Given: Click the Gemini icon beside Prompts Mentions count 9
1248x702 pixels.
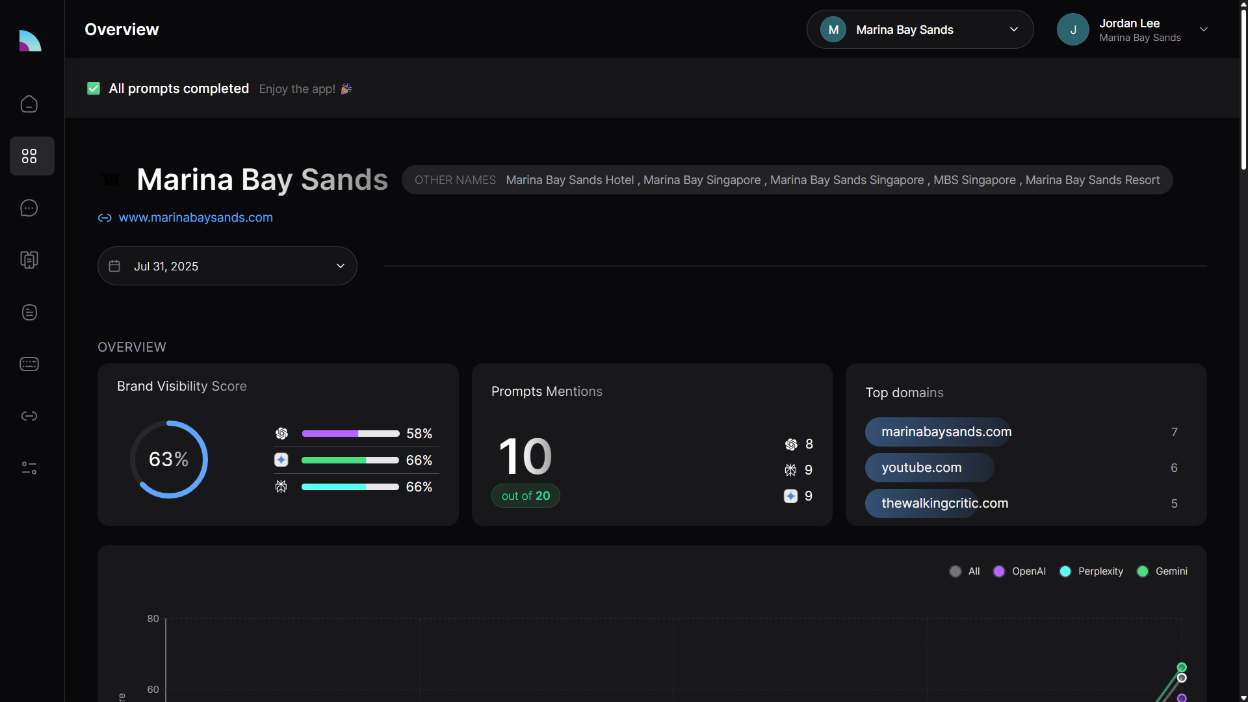Looking at the screenshot, I should [x=790, y=496].
